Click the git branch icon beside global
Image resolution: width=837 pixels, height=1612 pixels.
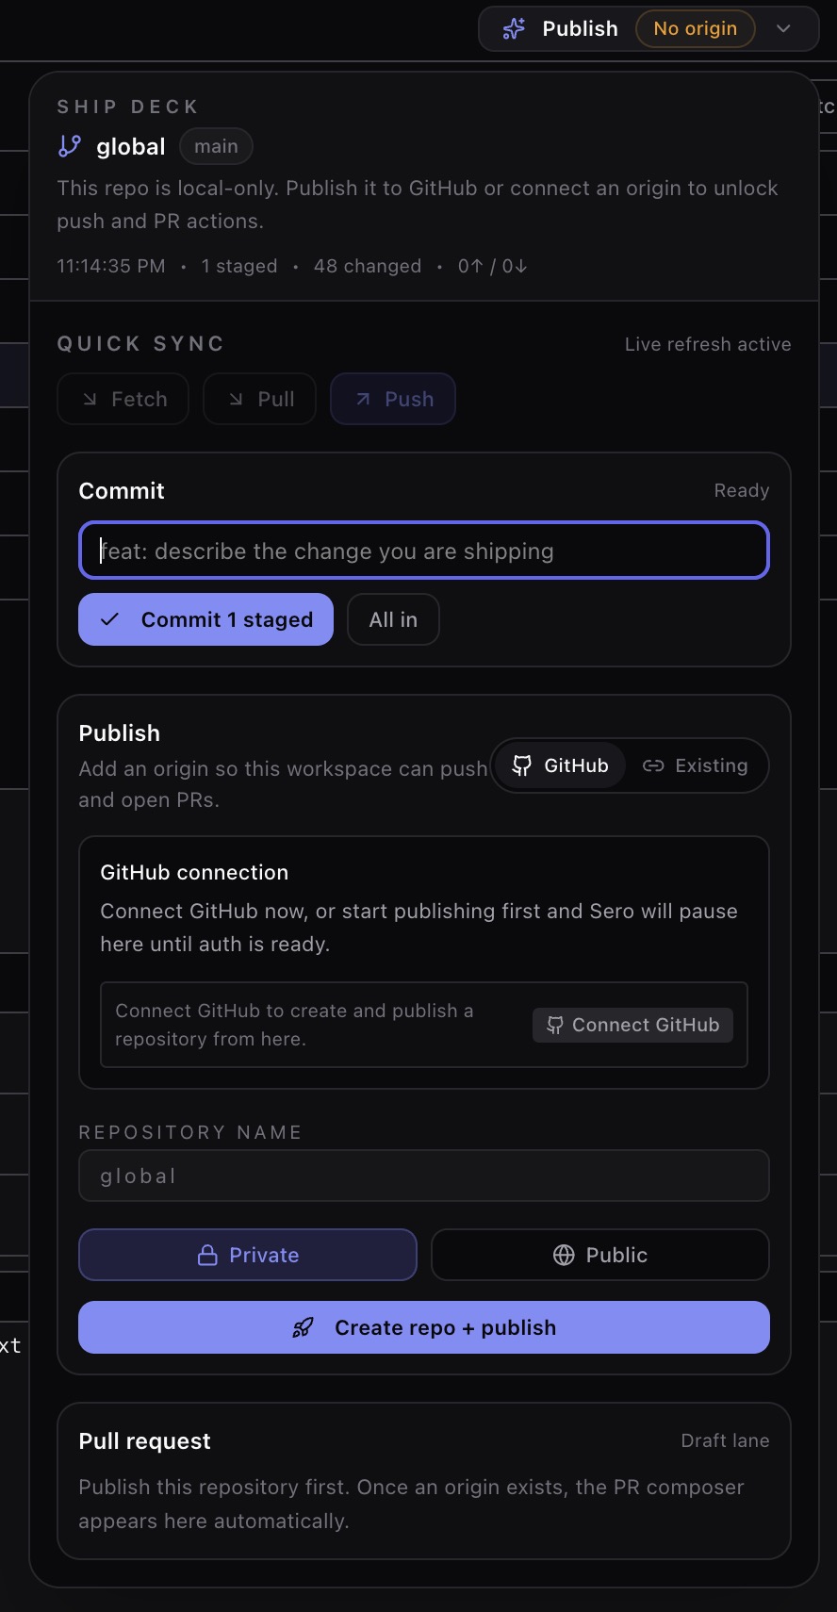coord(70,146)
